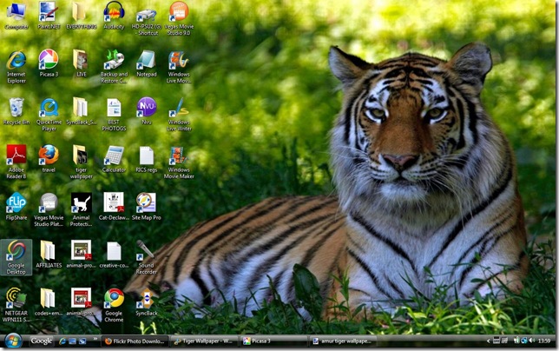Launch Google Chrome from the desktop
559x351 pixels.
coord(114,305)
